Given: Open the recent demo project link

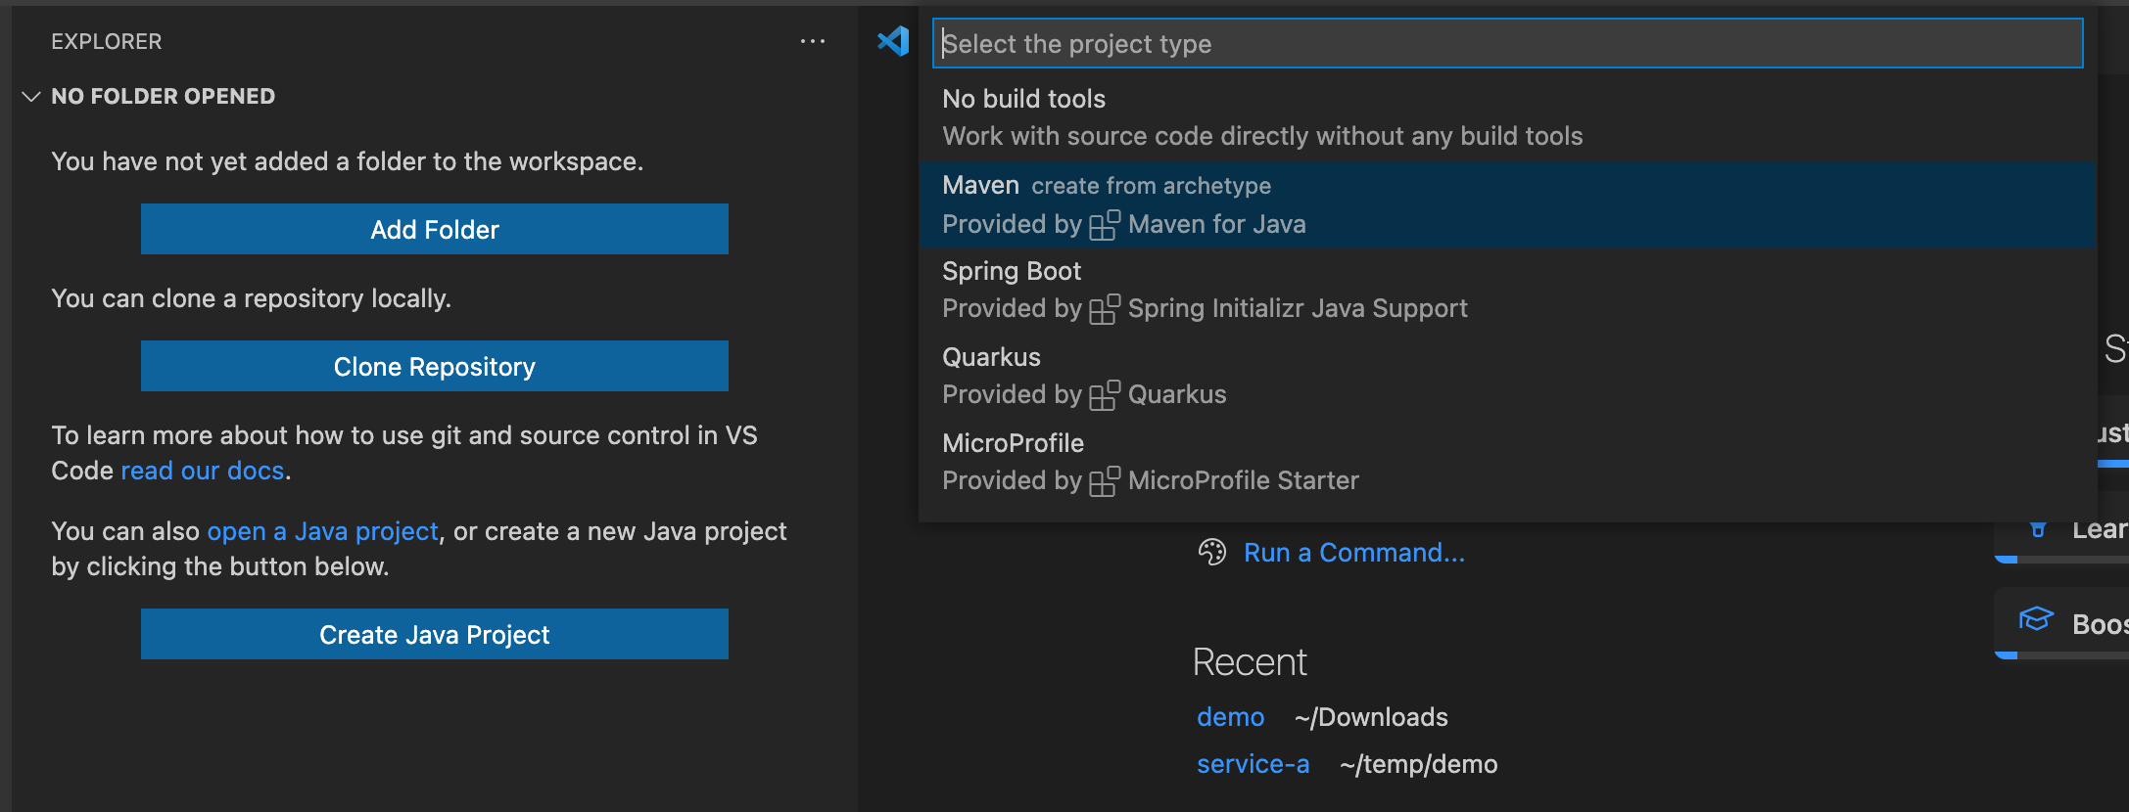Looking at the screenshot, I should tap(1230, 717).
